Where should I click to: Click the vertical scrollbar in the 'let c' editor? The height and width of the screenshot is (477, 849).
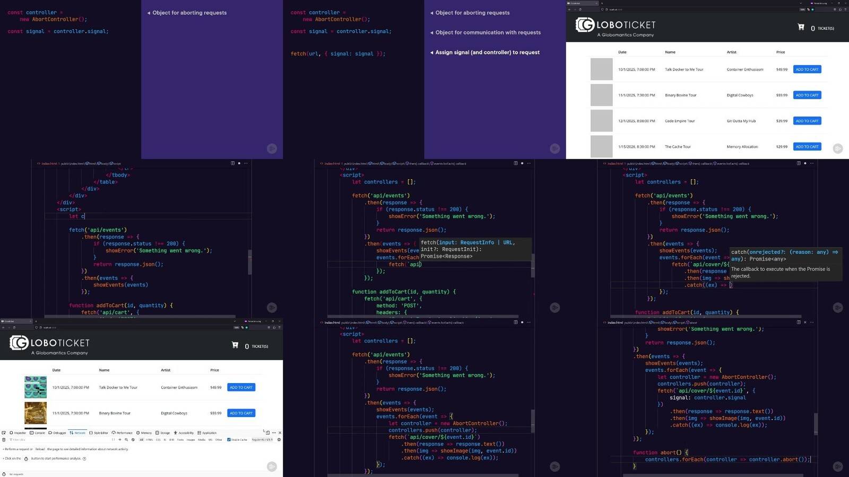[249, 262]
